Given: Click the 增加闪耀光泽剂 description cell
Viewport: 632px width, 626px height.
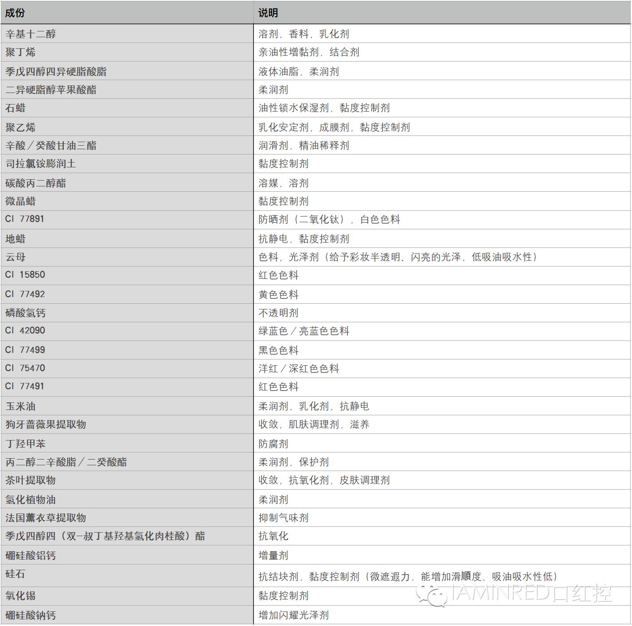Looking at the screenshot, I should pyautogui.click(x=293, y=615).
